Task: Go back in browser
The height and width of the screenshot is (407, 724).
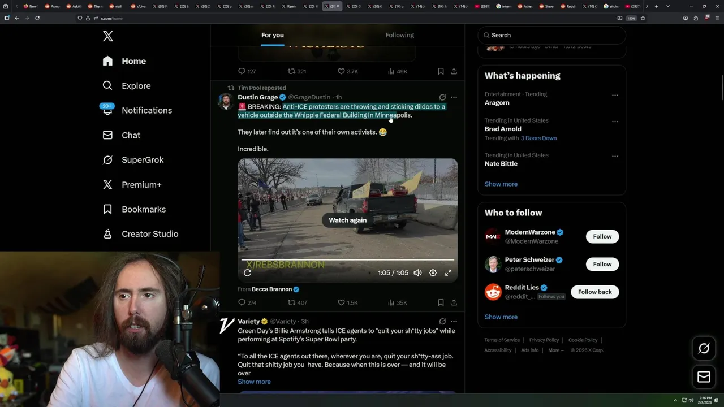Action: tap(17, 18)
